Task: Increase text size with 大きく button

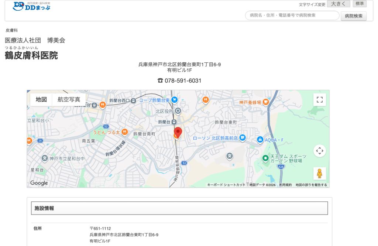Action: [338, 4]
